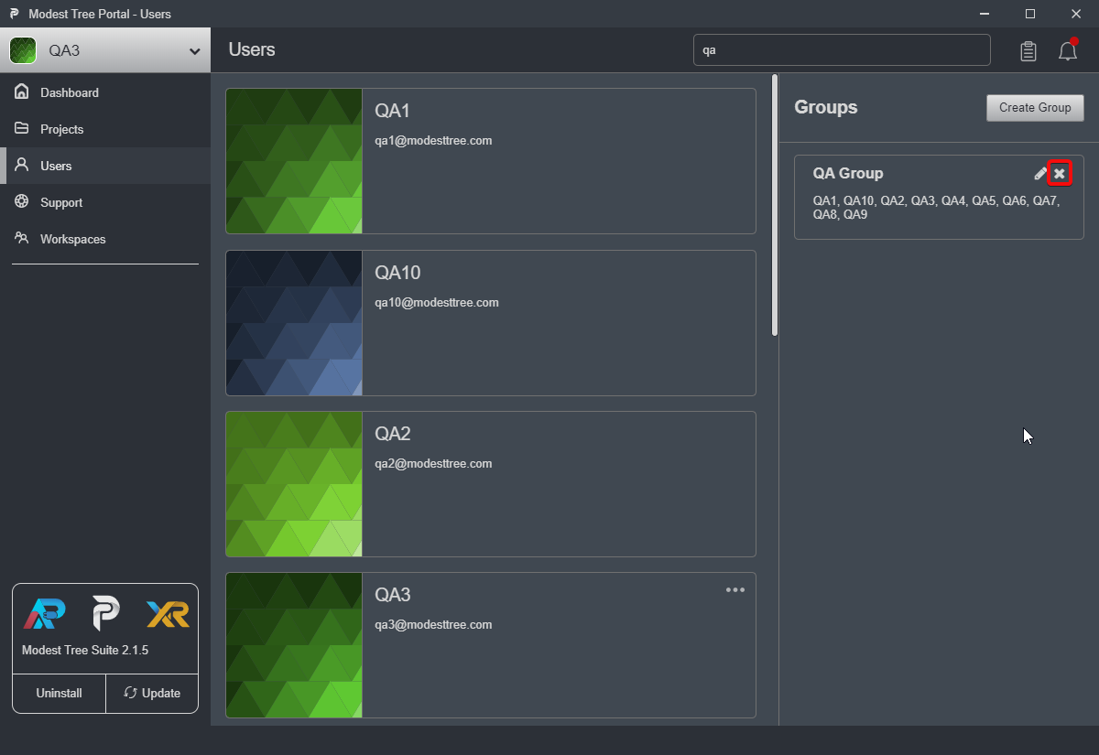The height and width of the screenshot is (755, 1099).
Task: Open the Support section
Action: point(105,202)
